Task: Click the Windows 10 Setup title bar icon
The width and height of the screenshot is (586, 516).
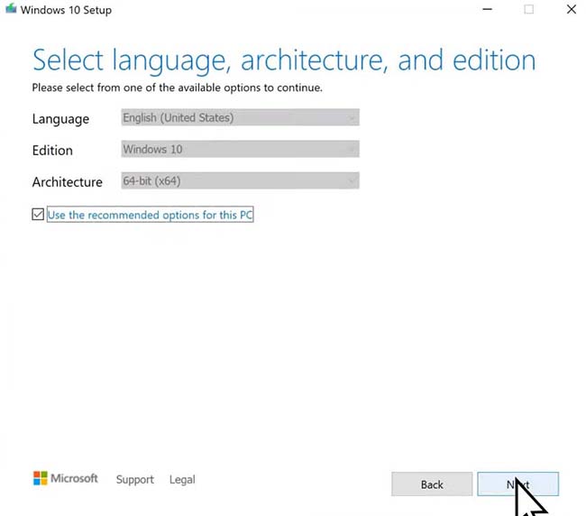Action: (x=11, y=8)
